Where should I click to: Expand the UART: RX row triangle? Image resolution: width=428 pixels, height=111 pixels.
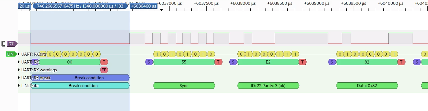[x=19, y=62]
